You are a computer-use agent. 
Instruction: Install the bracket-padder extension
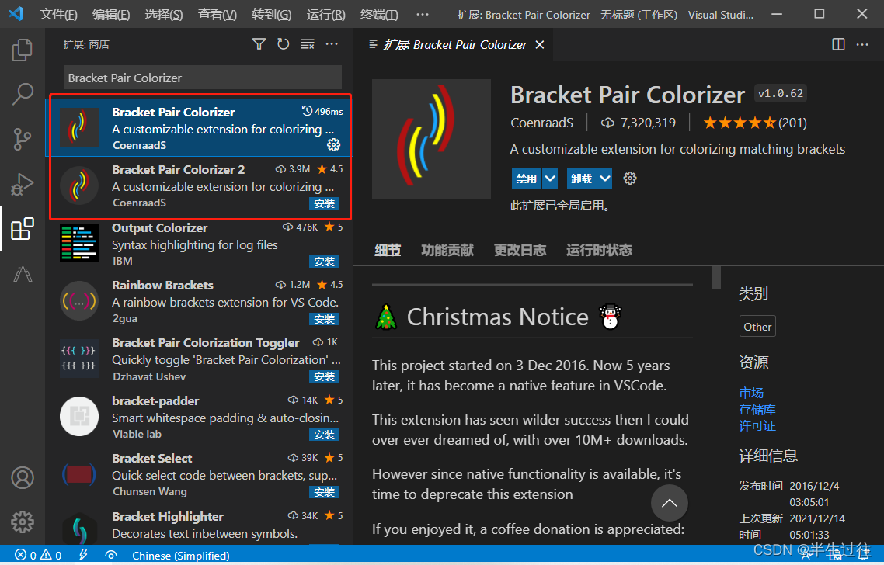pos(324,435)
